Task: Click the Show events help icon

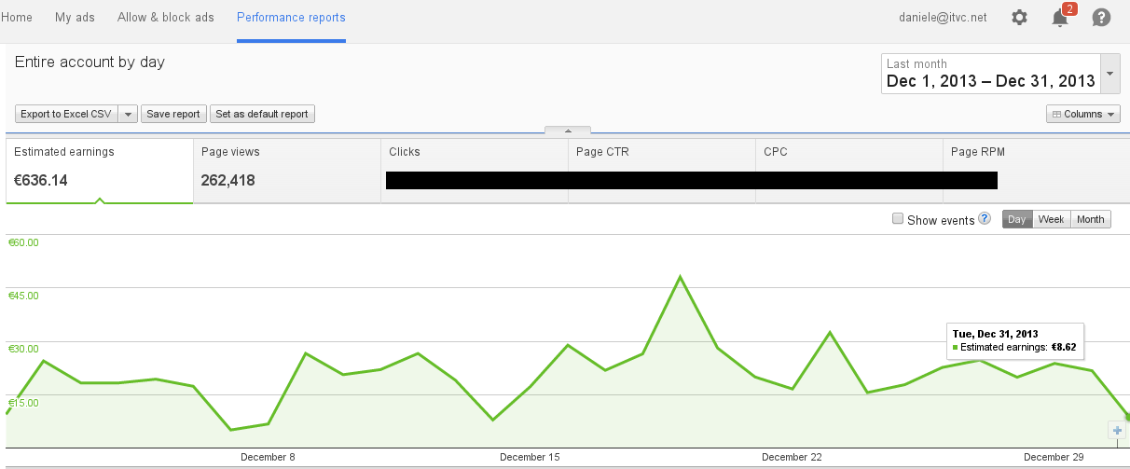Action: pyautogui.click(x=984, y=219)
